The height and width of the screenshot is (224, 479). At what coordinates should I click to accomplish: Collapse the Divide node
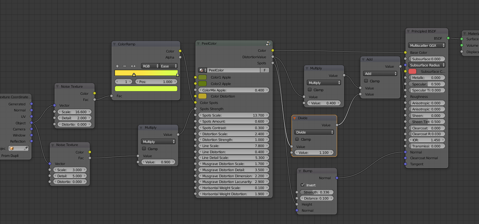click(295, 118)
